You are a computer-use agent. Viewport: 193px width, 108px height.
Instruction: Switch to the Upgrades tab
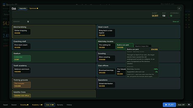[x=23, y=8]
